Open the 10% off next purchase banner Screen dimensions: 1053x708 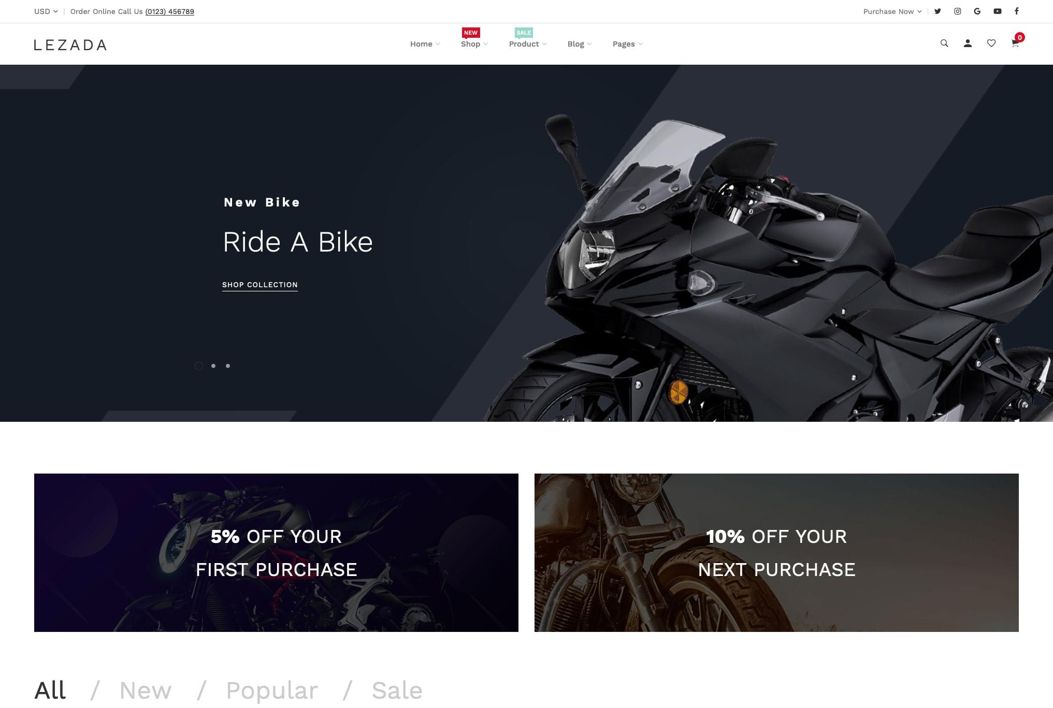(776, 553)
